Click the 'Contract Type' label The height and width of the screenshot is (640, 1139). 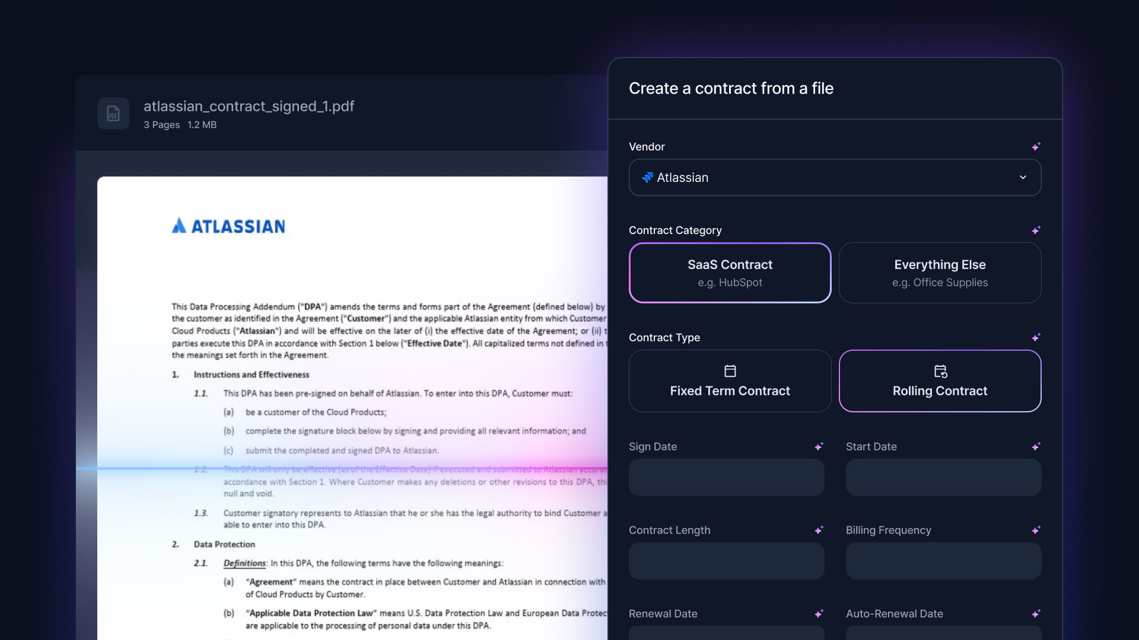coord(664,337)
